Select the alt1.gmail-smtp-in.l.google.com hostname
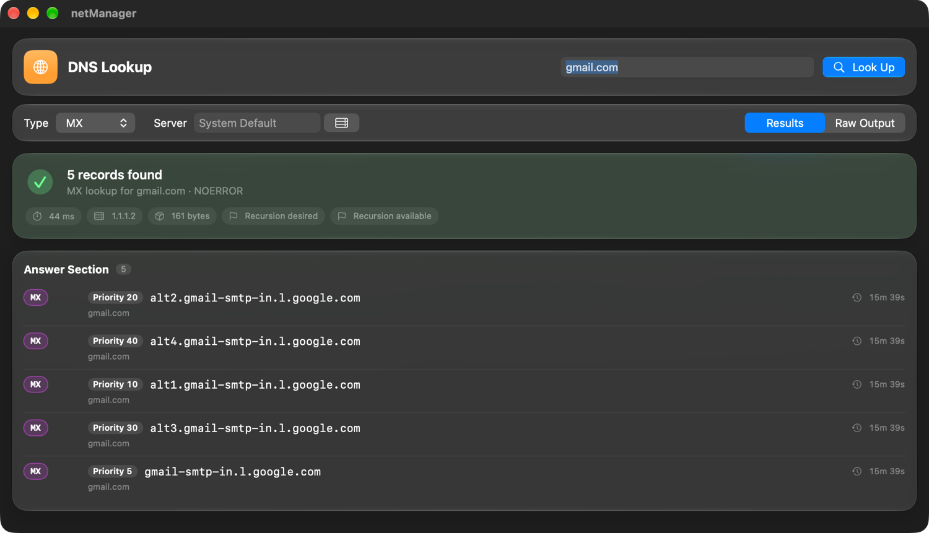Screen dimensions: 929x533 (255, 384)
